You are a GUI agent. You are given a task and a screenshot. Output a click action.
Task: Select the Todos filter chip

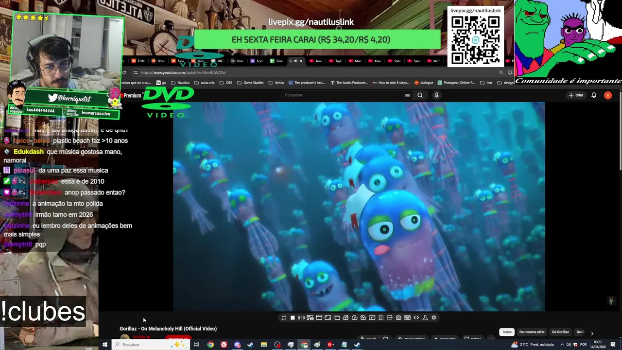click(507, 332)
